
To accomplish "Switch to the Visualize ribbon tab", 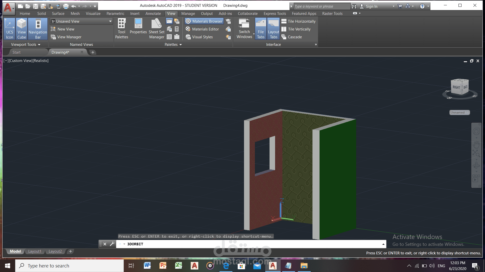I will point(93,14).
